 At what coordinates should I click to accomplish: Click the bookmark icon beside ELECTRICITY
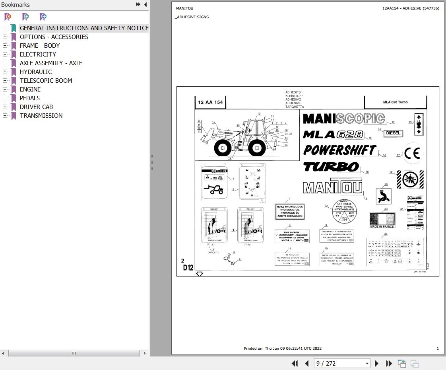(x=14, y=55)
